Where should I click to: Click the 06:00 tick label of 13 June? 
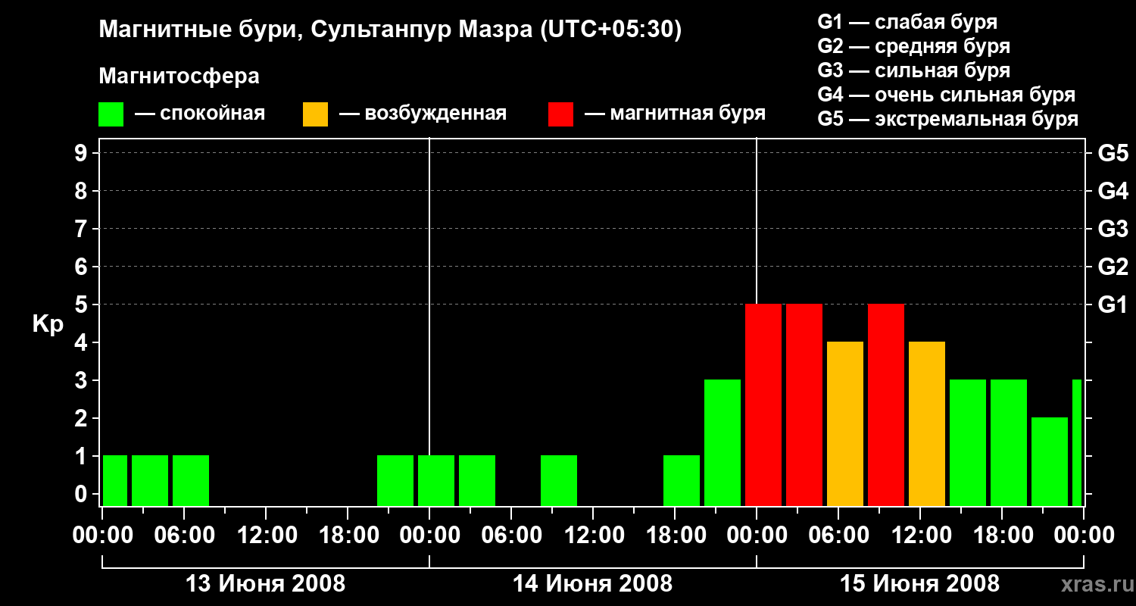tap(184, 536)
